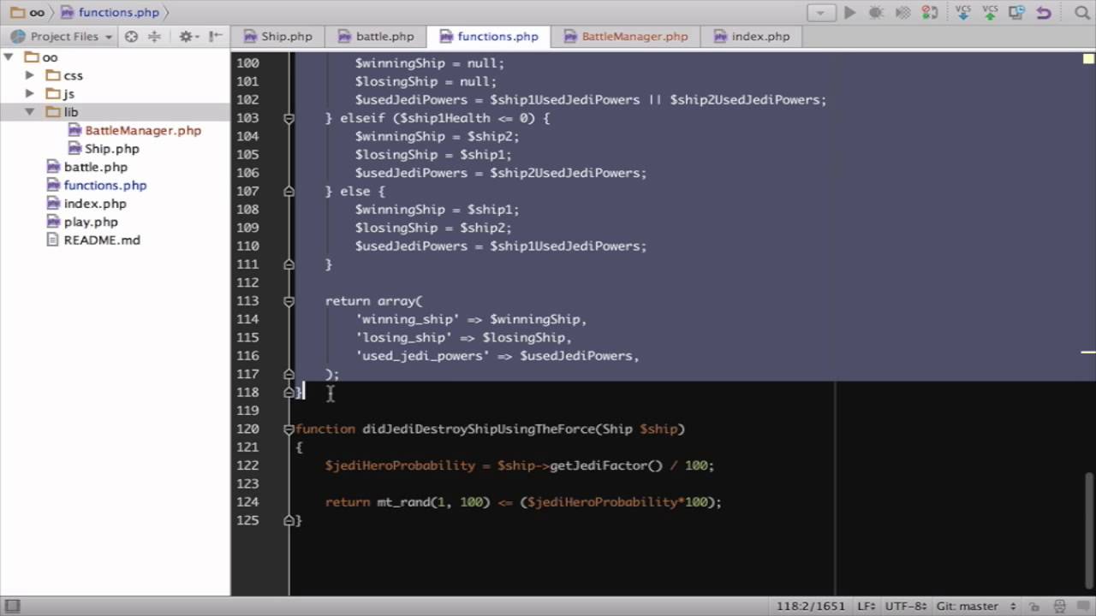
Task: Fold return array at line 113
Action: [289, 301]
